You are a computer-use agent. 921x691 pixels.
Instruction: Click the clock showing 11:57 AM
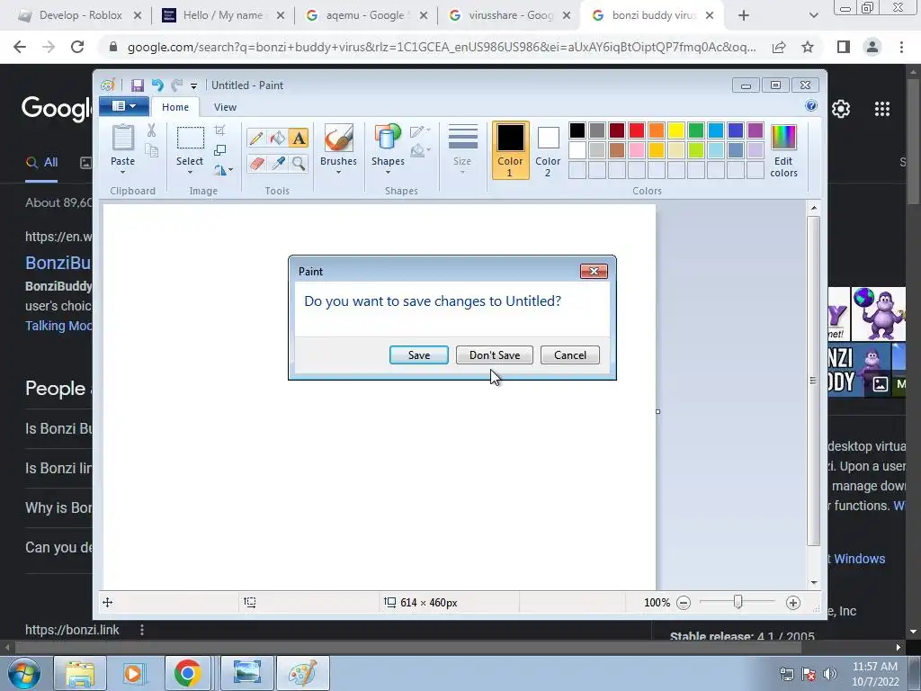coord(875,667)
